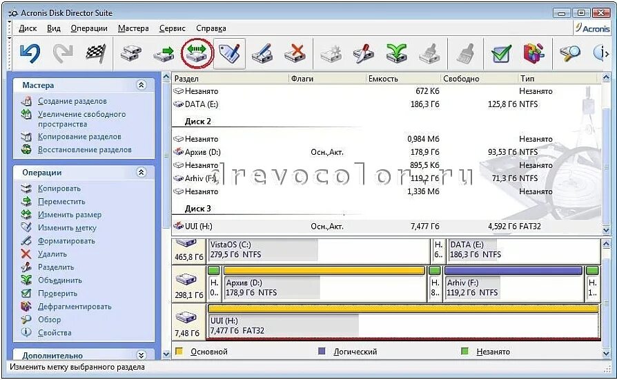Click Дефрагментировать in the sidebar
Image resolution: width=617 pixels, height=380 pixels.
75,306
